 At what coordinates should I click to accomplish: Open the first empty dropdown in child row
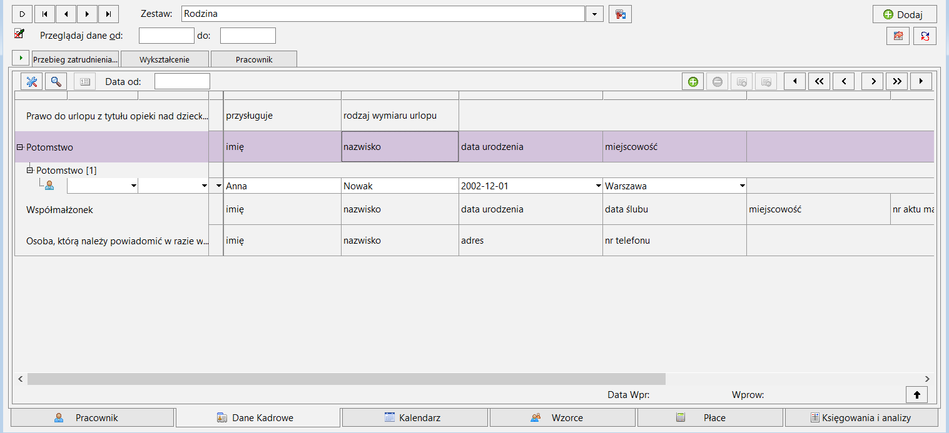[133, 186]
